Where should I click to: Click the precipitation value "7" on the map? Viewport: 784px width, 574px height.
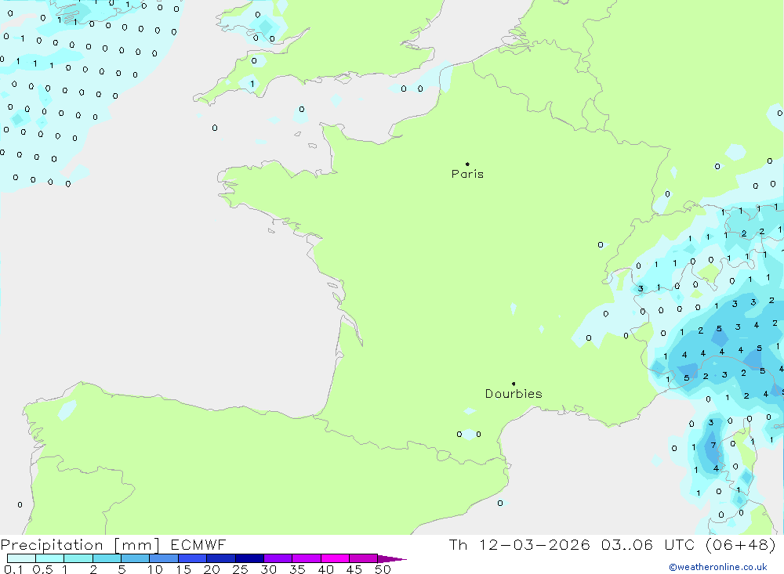(x=713, y=445)
